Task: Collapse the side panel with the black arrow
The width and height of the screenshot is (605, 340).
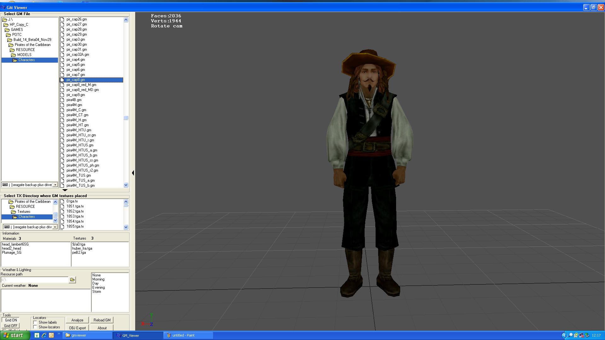Action: tap(133, 173)
